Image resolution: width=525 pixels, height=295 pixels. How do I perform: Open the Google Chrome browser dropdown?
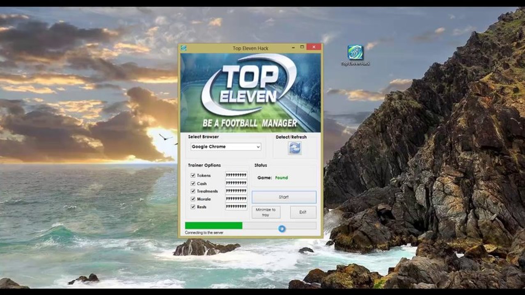(x=226, y=147)
